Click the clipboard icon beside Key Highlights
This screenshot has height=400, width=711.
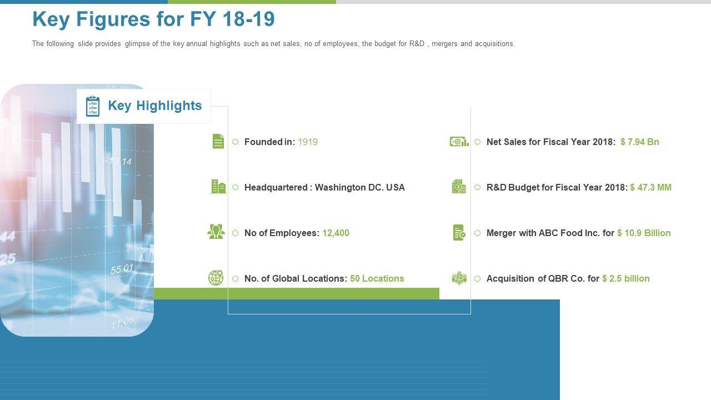[x=93, y=106]
